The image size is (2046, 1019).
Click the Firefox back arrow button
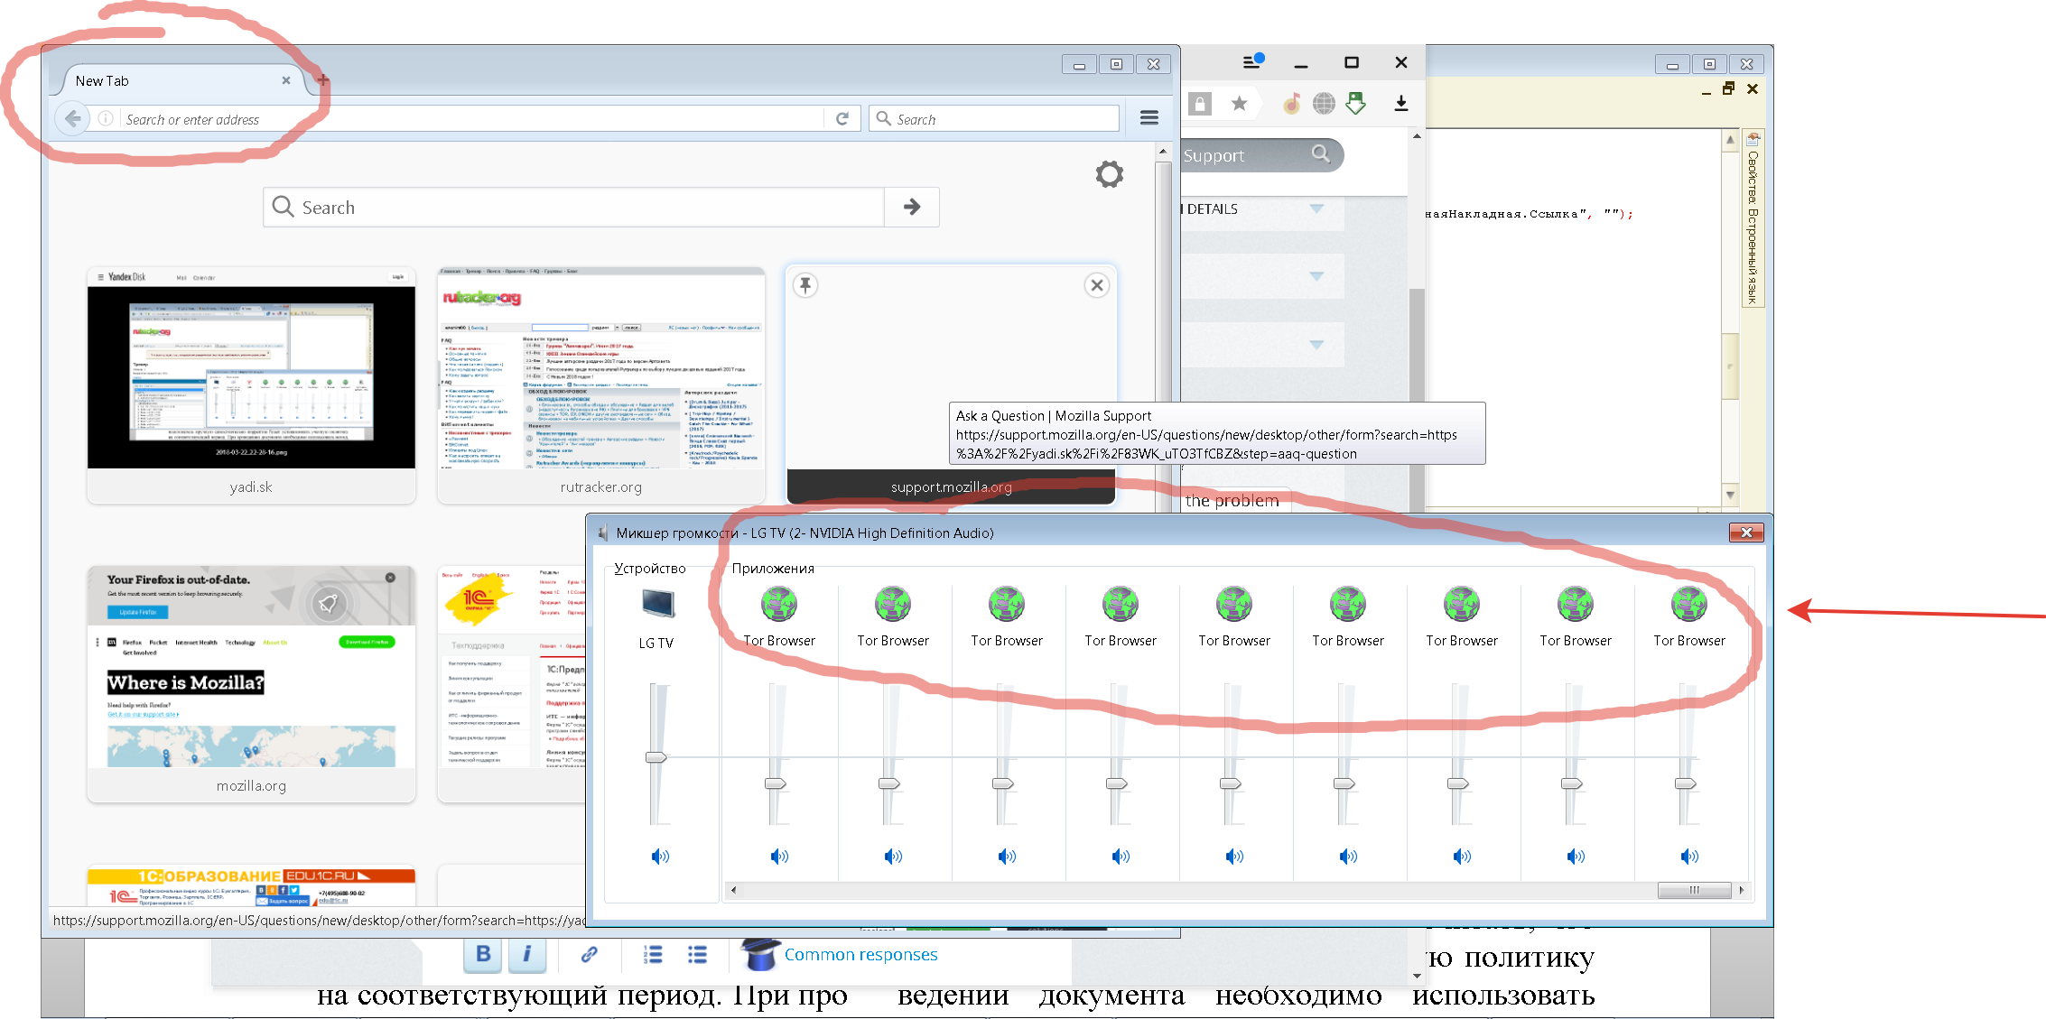pyautogui.click(x=72, y=119)
